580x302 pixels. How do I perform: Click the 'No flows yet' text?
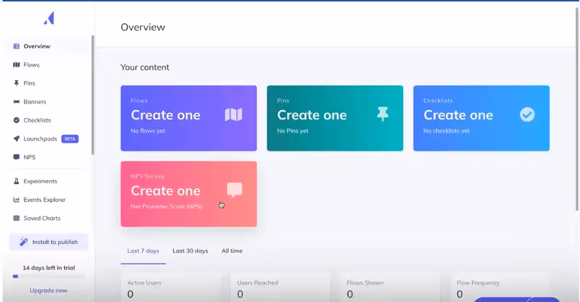pos(148,131)
